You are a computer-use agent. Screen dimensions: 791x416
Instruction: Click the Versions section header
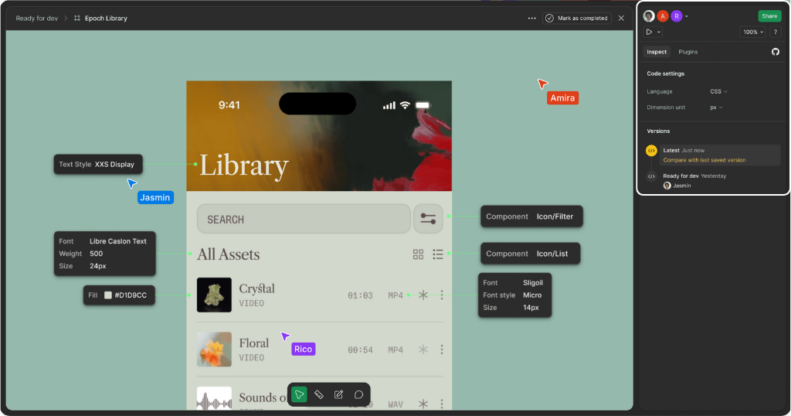(x=658, y=131)
